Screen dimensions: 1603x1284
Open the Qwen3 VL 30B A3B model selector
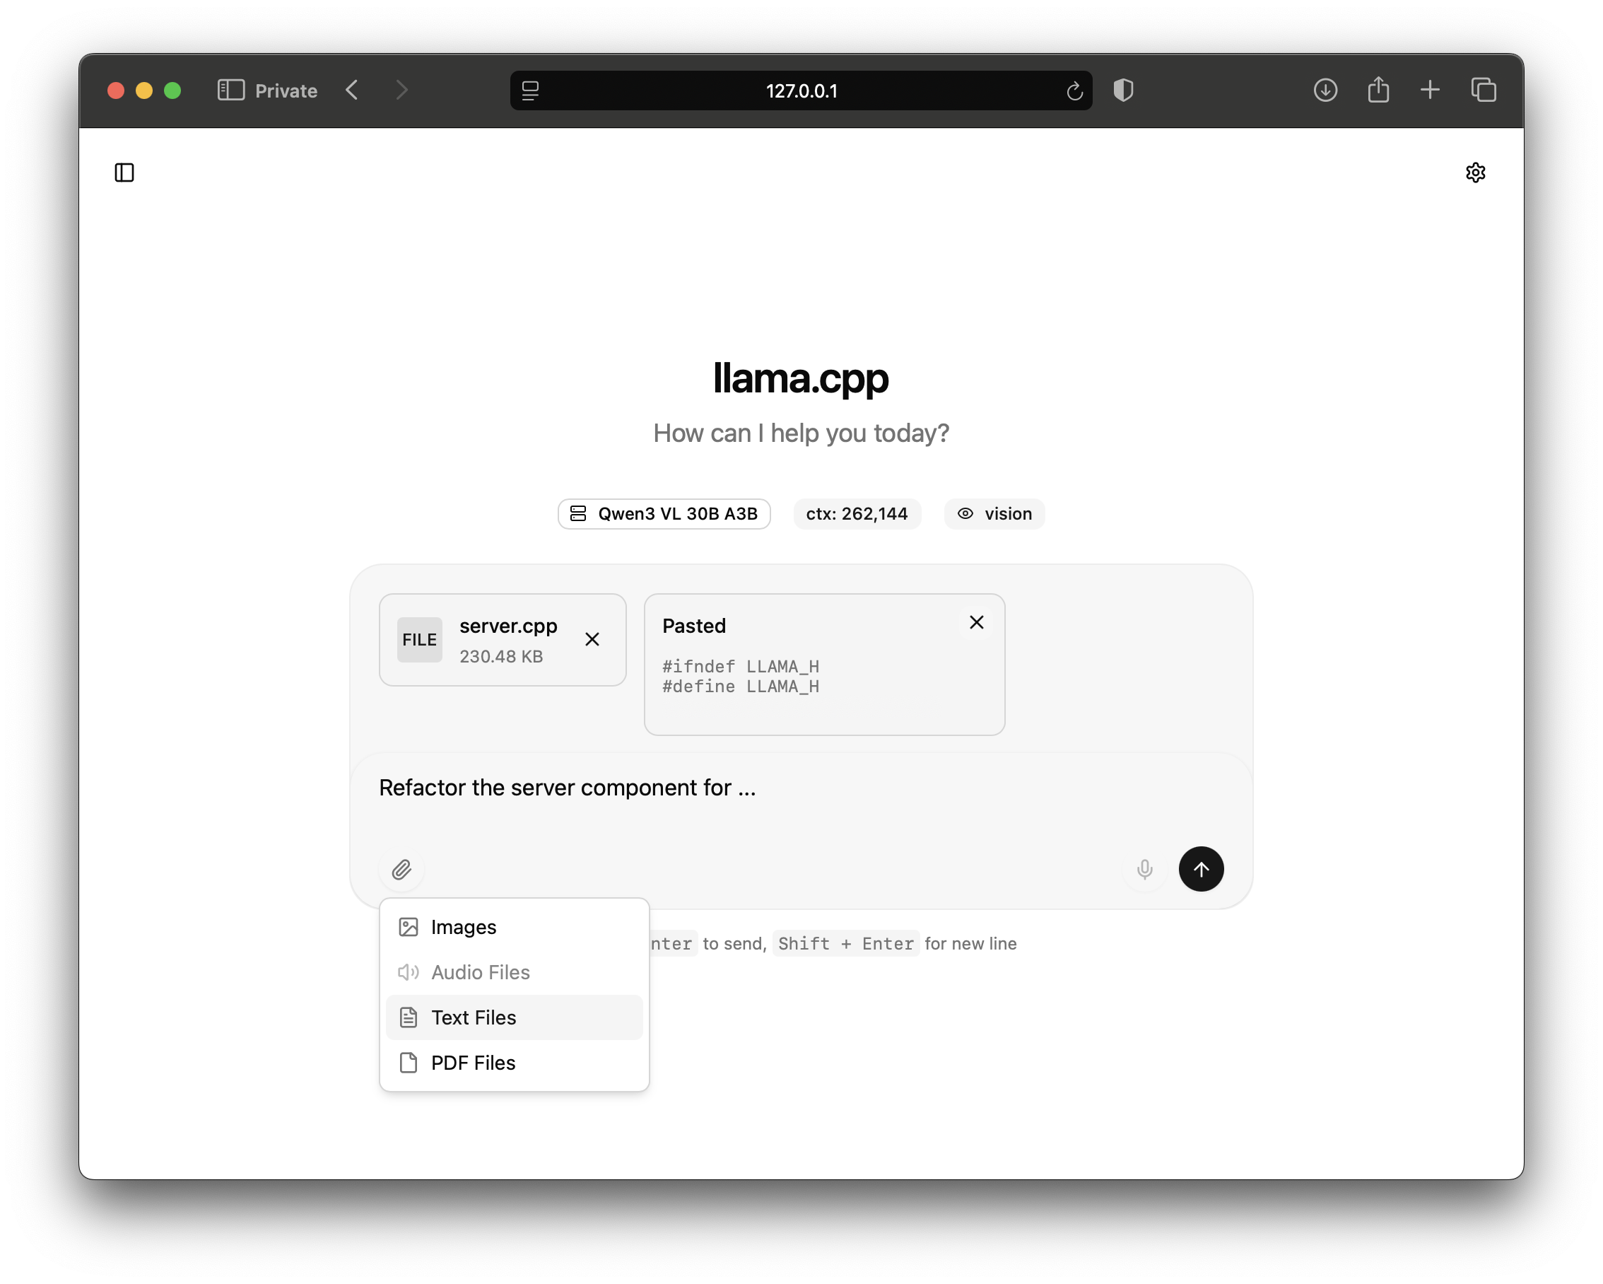tap(664, 513)
